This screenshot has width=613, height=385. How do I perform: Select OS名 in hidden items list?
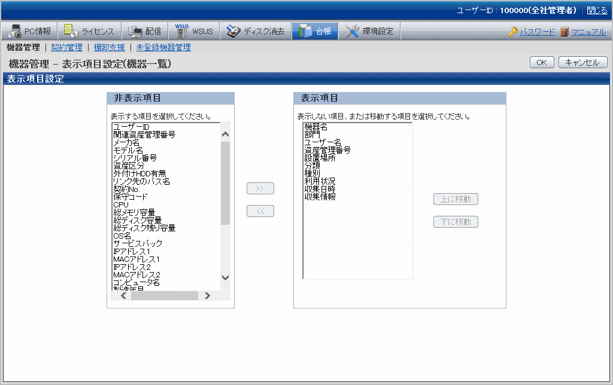[x=166, y=236]
